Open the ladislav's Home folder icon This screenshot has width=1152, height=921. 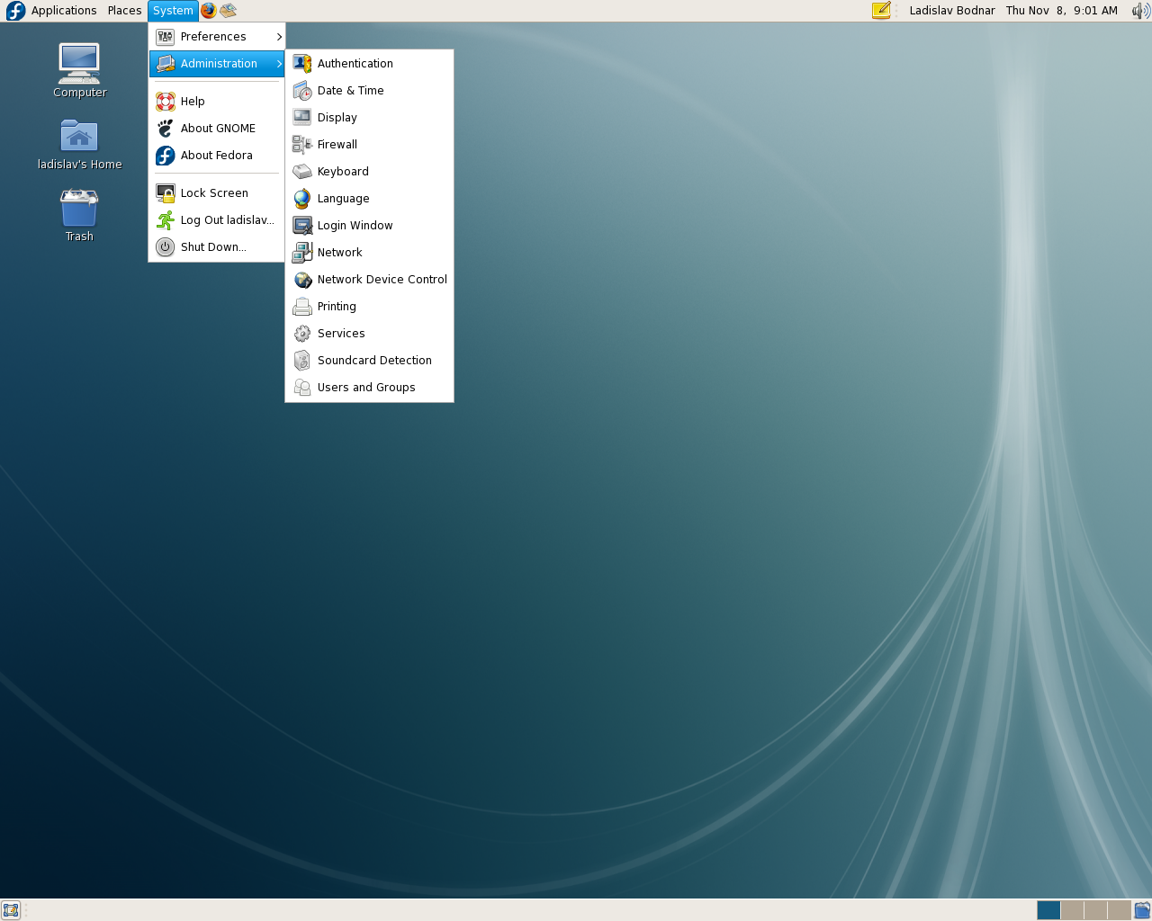(x=79, y=144)
